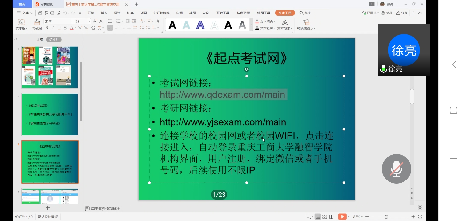Toggle left text alignment

click(x=110, y=28)
